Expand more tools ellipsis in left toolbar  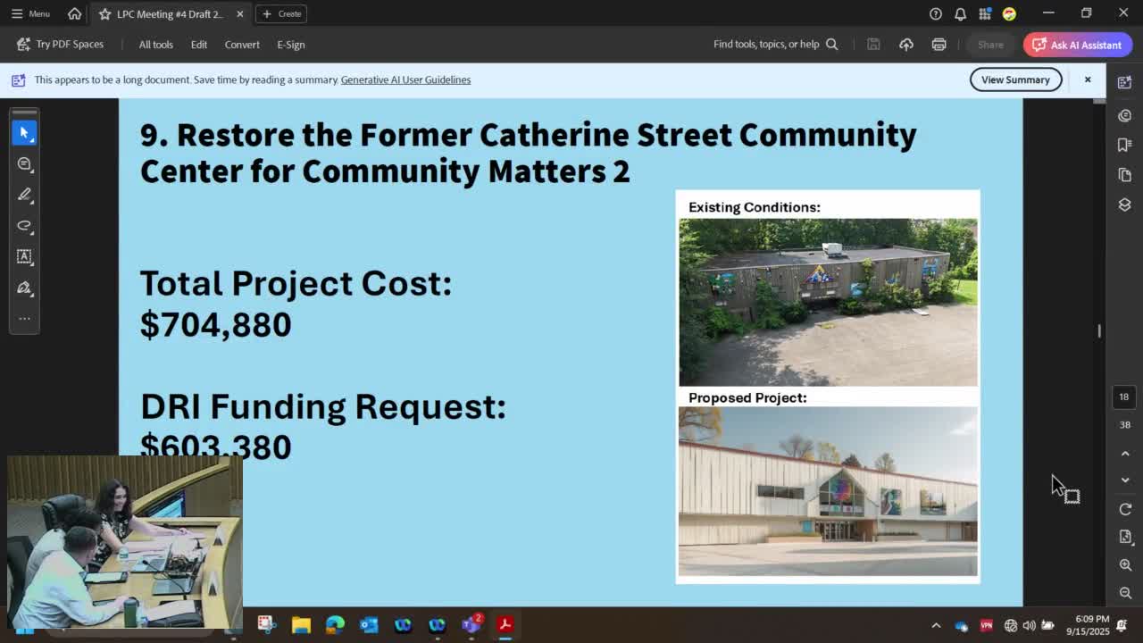point(24,319)
